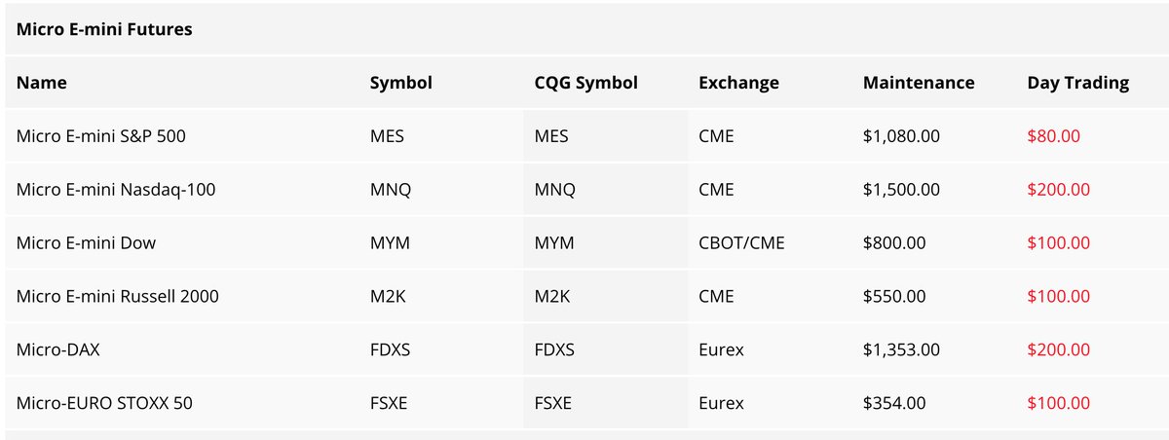Click the $200.00 margin for Micro E-mini Nasdaq-100
Screen dimensions: 1169x440
[x=1059, y=190]
